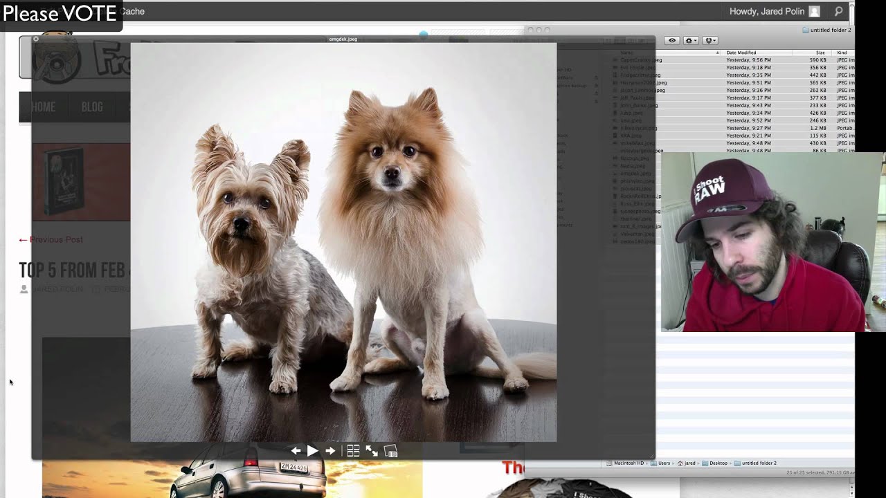Add the image to iPhoto from Quick Look
This screenshot has width=886, height=498.
pos(390,451)
